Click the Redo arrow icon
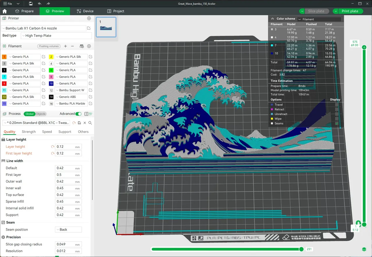Screen dimensions: 372x257 (x=48, y=4)
